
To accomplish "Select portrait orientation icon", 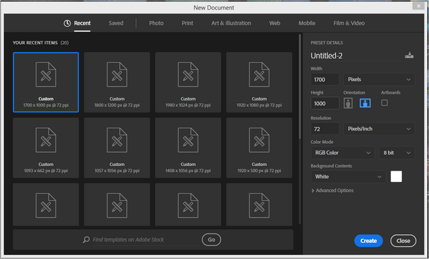I will point(348,103).
